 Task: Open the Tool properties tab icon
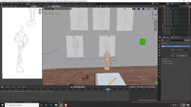point(159,41)
